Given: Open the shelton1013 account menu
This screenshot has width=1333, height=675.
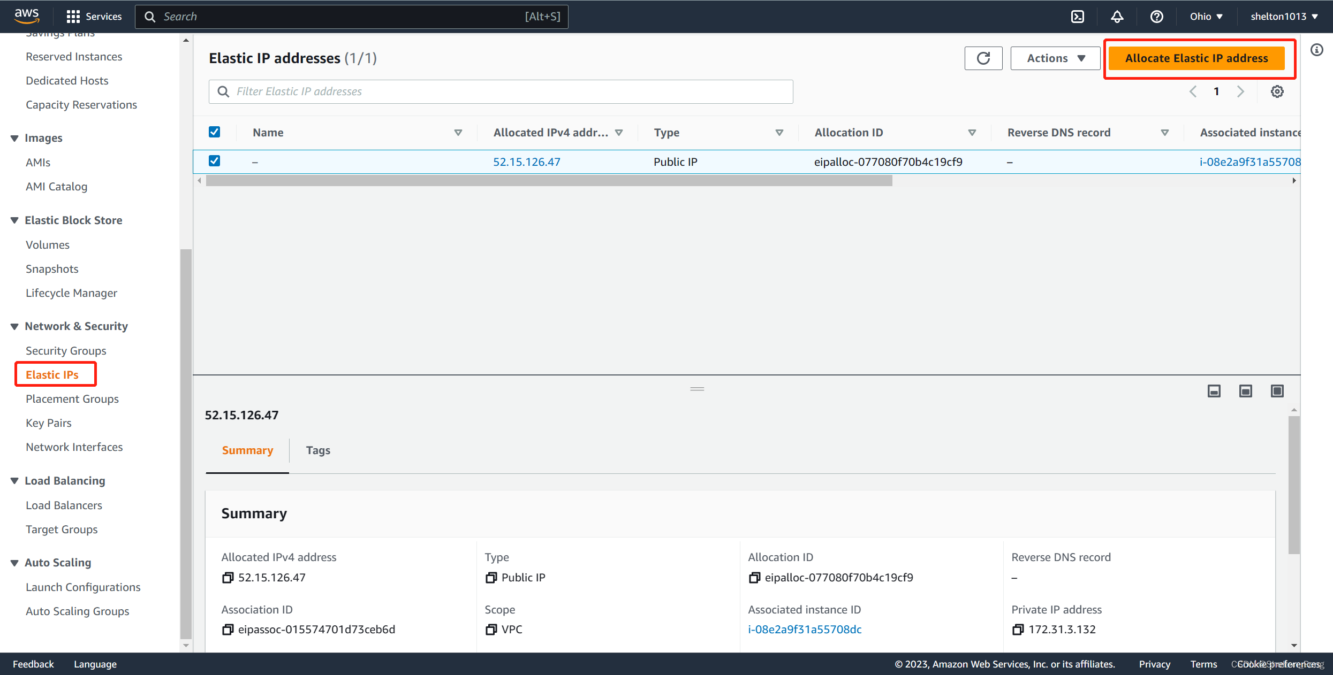Looking at the screenshot, I should tap(1284, 17).
